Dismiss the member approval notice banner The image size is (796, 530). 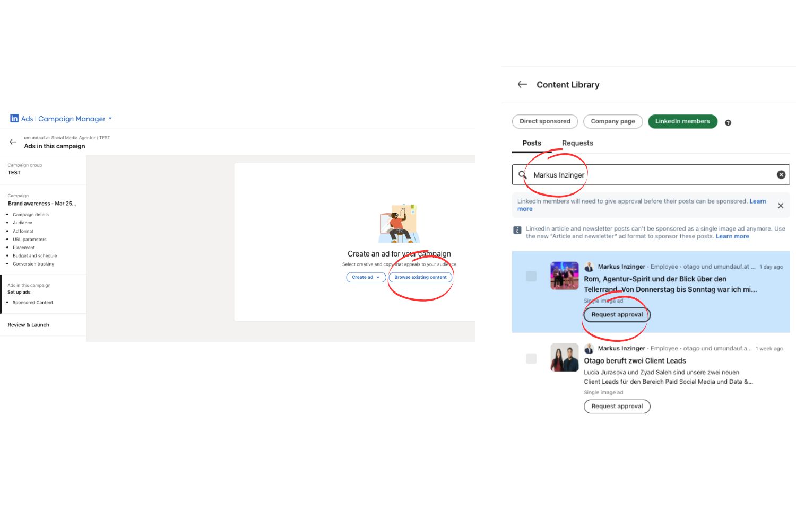[x=781, y=206]
